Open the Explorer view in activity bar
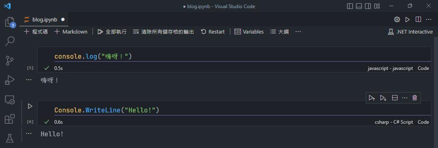 (10, 22)
